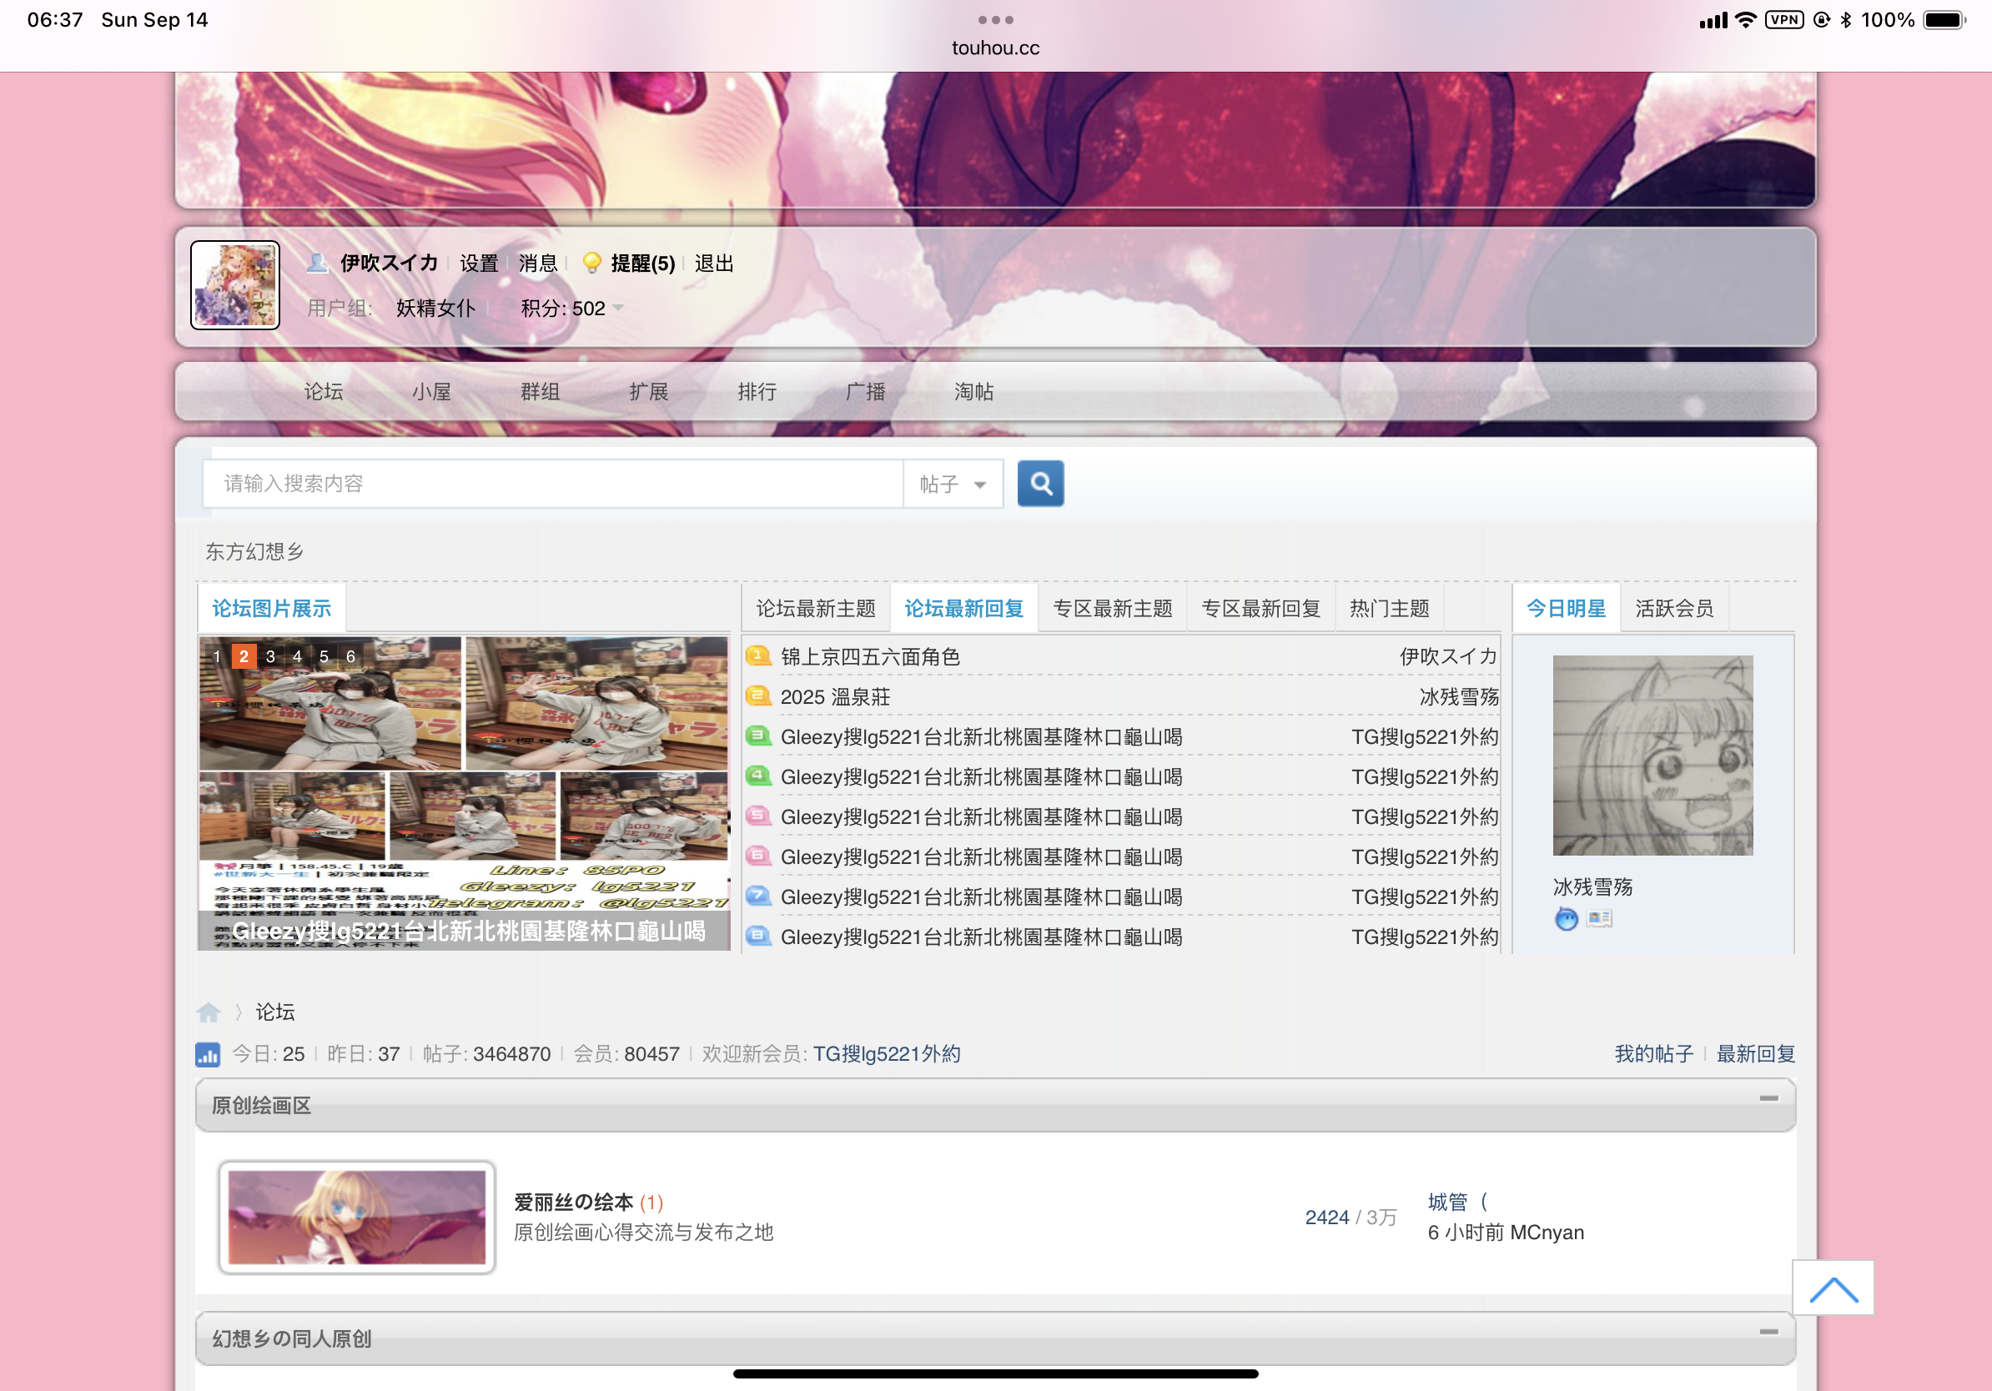The width and height of the screenshot is (1992, 1391).
Task: Click rank 1 icon beside 锦上京四五六面角色
Action: pyautogui.click(x=758, y=656)
